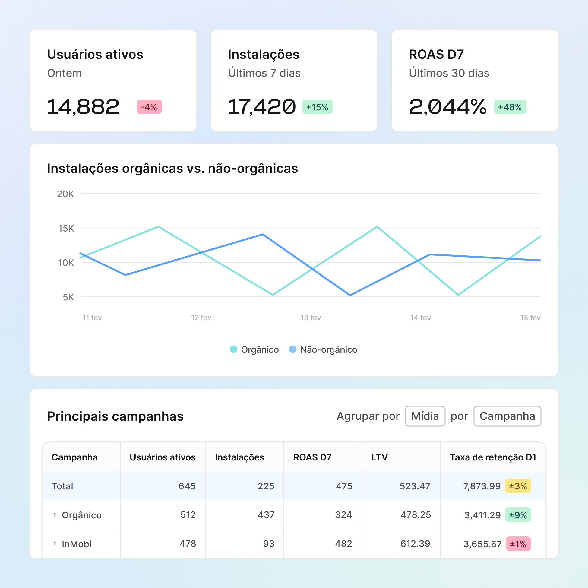588x588 pixels.
Task: Click the ±9% green retention badge
Action: tap(518, 515)
